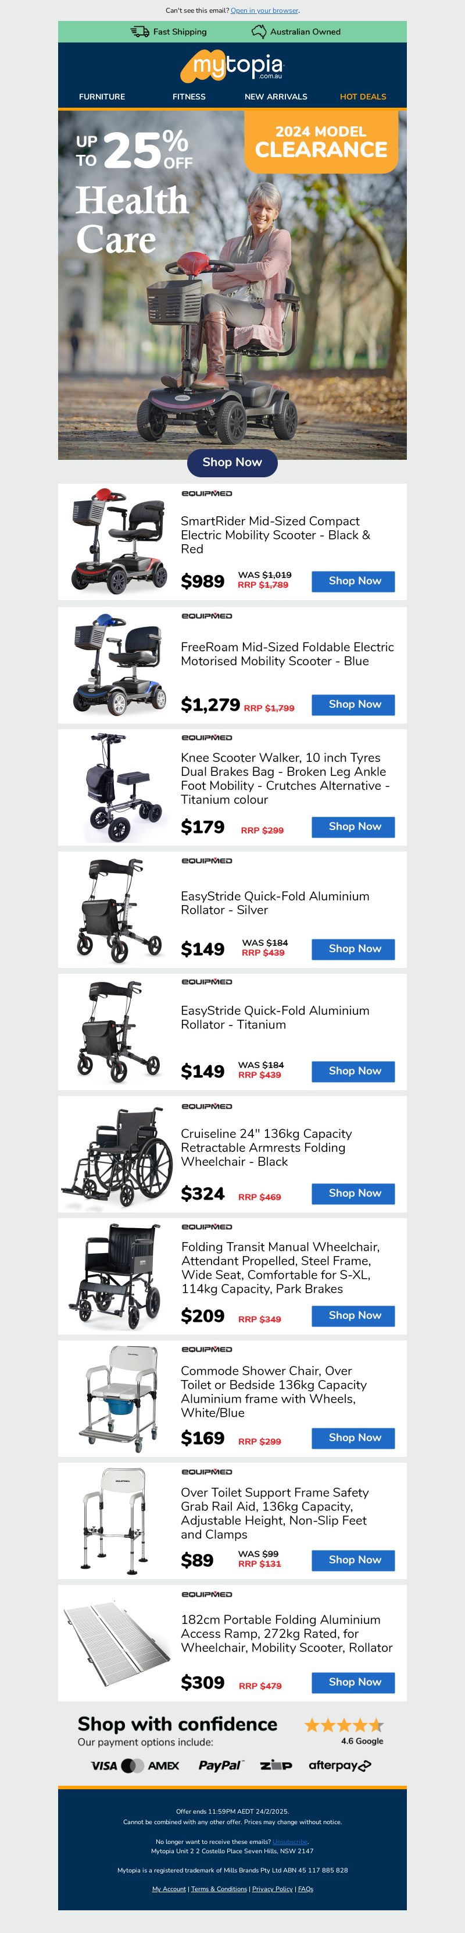Viewport: 465px width, 1933px height.
Task: Open the Privacy Policy link
Action: 273,1889
